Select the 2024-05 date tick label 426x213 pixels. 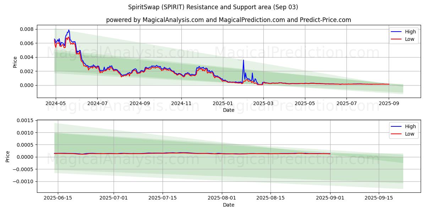55,104
